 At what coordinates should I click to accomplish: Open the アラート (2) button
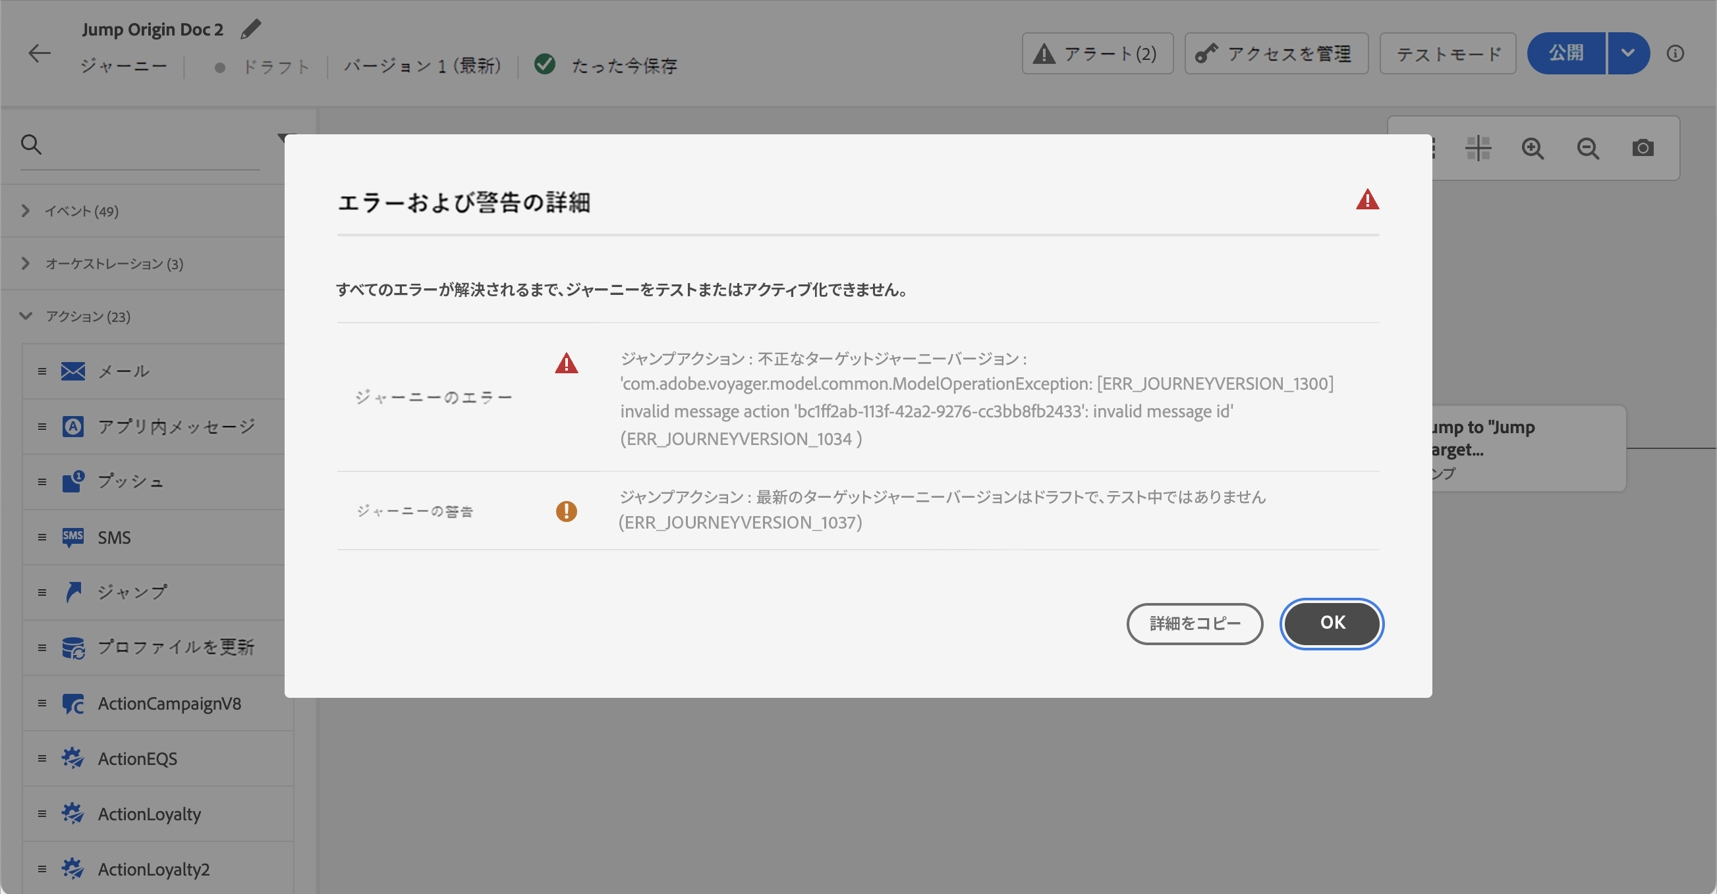click(1097, 53)
